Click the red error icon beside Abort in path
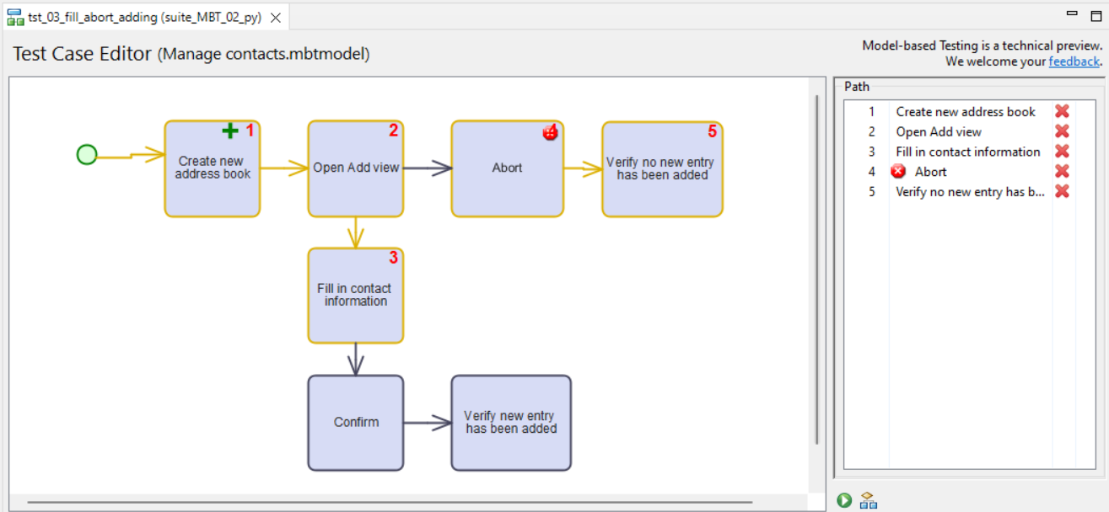 pos(898,172)
